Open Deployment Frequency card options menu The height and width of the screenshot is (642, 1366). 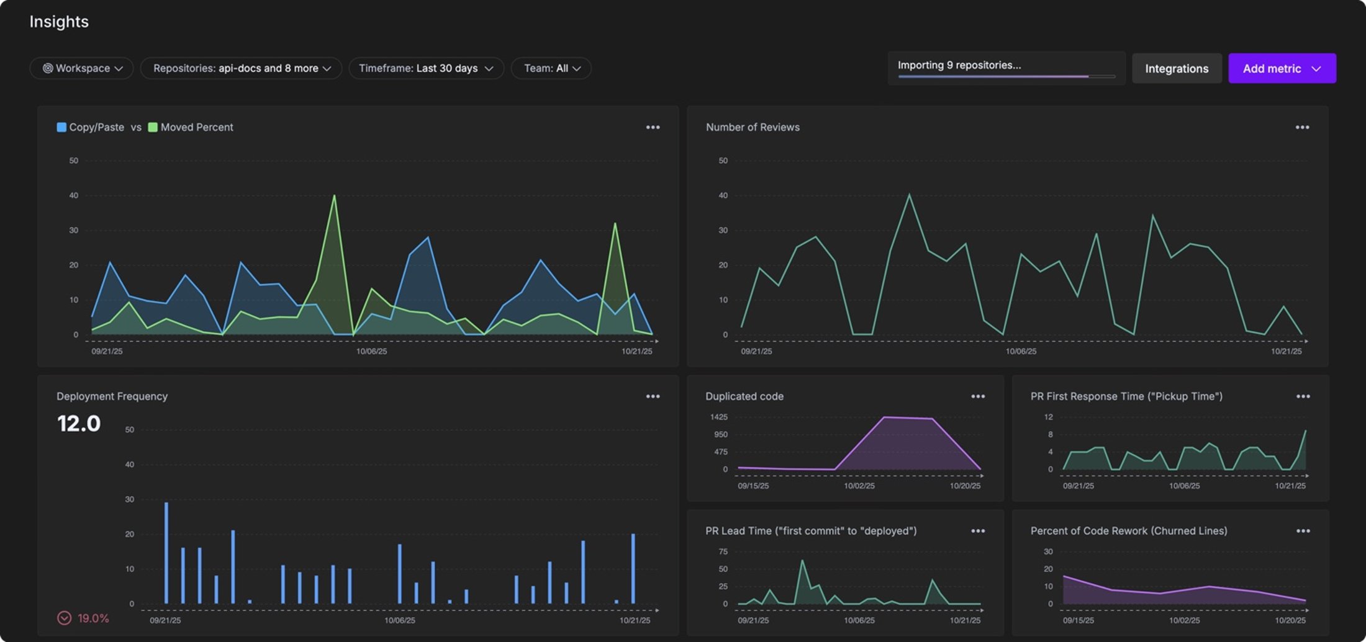click(x=653, y=396)
